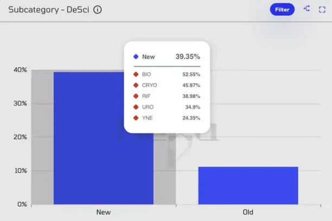Click the Old label on the x-axis

click(x=248, y=212)
